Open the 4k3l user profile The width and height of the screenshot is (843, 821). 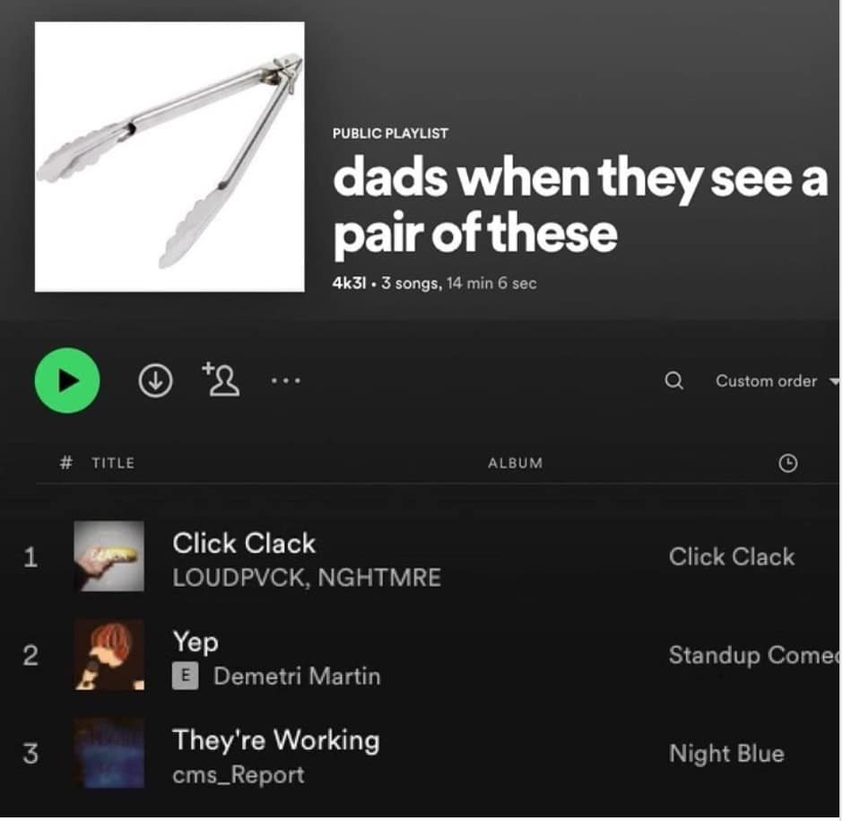pyautogui.click(x=349, y=283)
